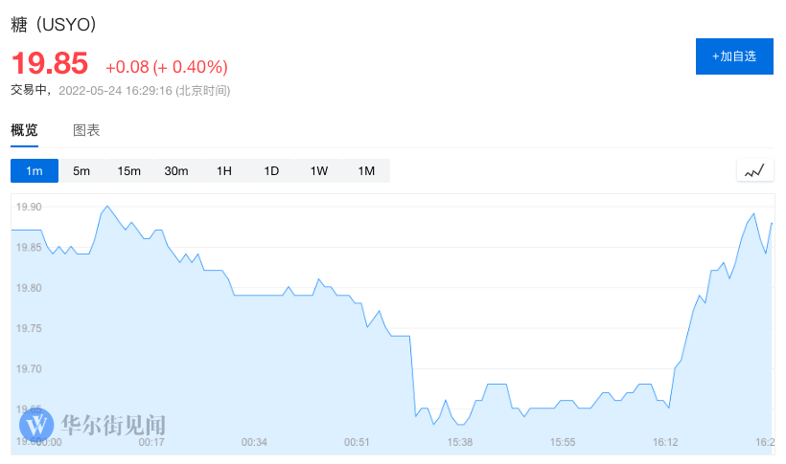The width and height of the screenshot is (786, 464).
Task: Switch to the 概览 tab
Action: pyautogui.click(x=25, y=131)
